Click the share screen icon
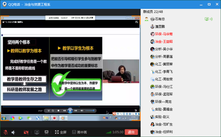This screenshot has width=221, height=137. click(x=37, y=132)
